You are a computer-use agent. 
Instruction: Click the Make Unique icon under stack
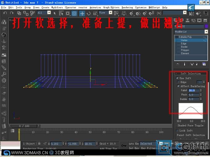[x=192, y=64]
